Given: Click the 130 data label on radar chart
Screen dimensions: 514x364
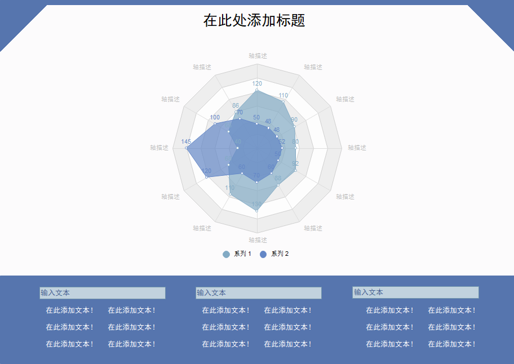Looking at the screenshot, I should (x=256, y=204).
